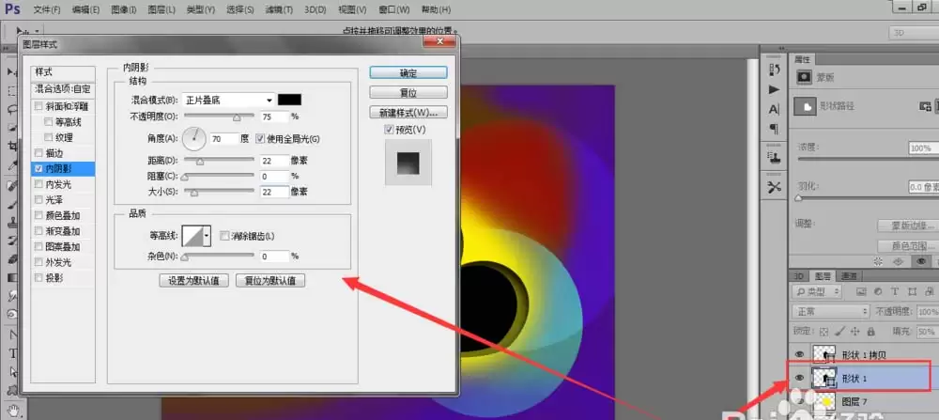This screenshot has height=420, width=939.
Task: Click the 距离 slider handle
Action: 200,162
